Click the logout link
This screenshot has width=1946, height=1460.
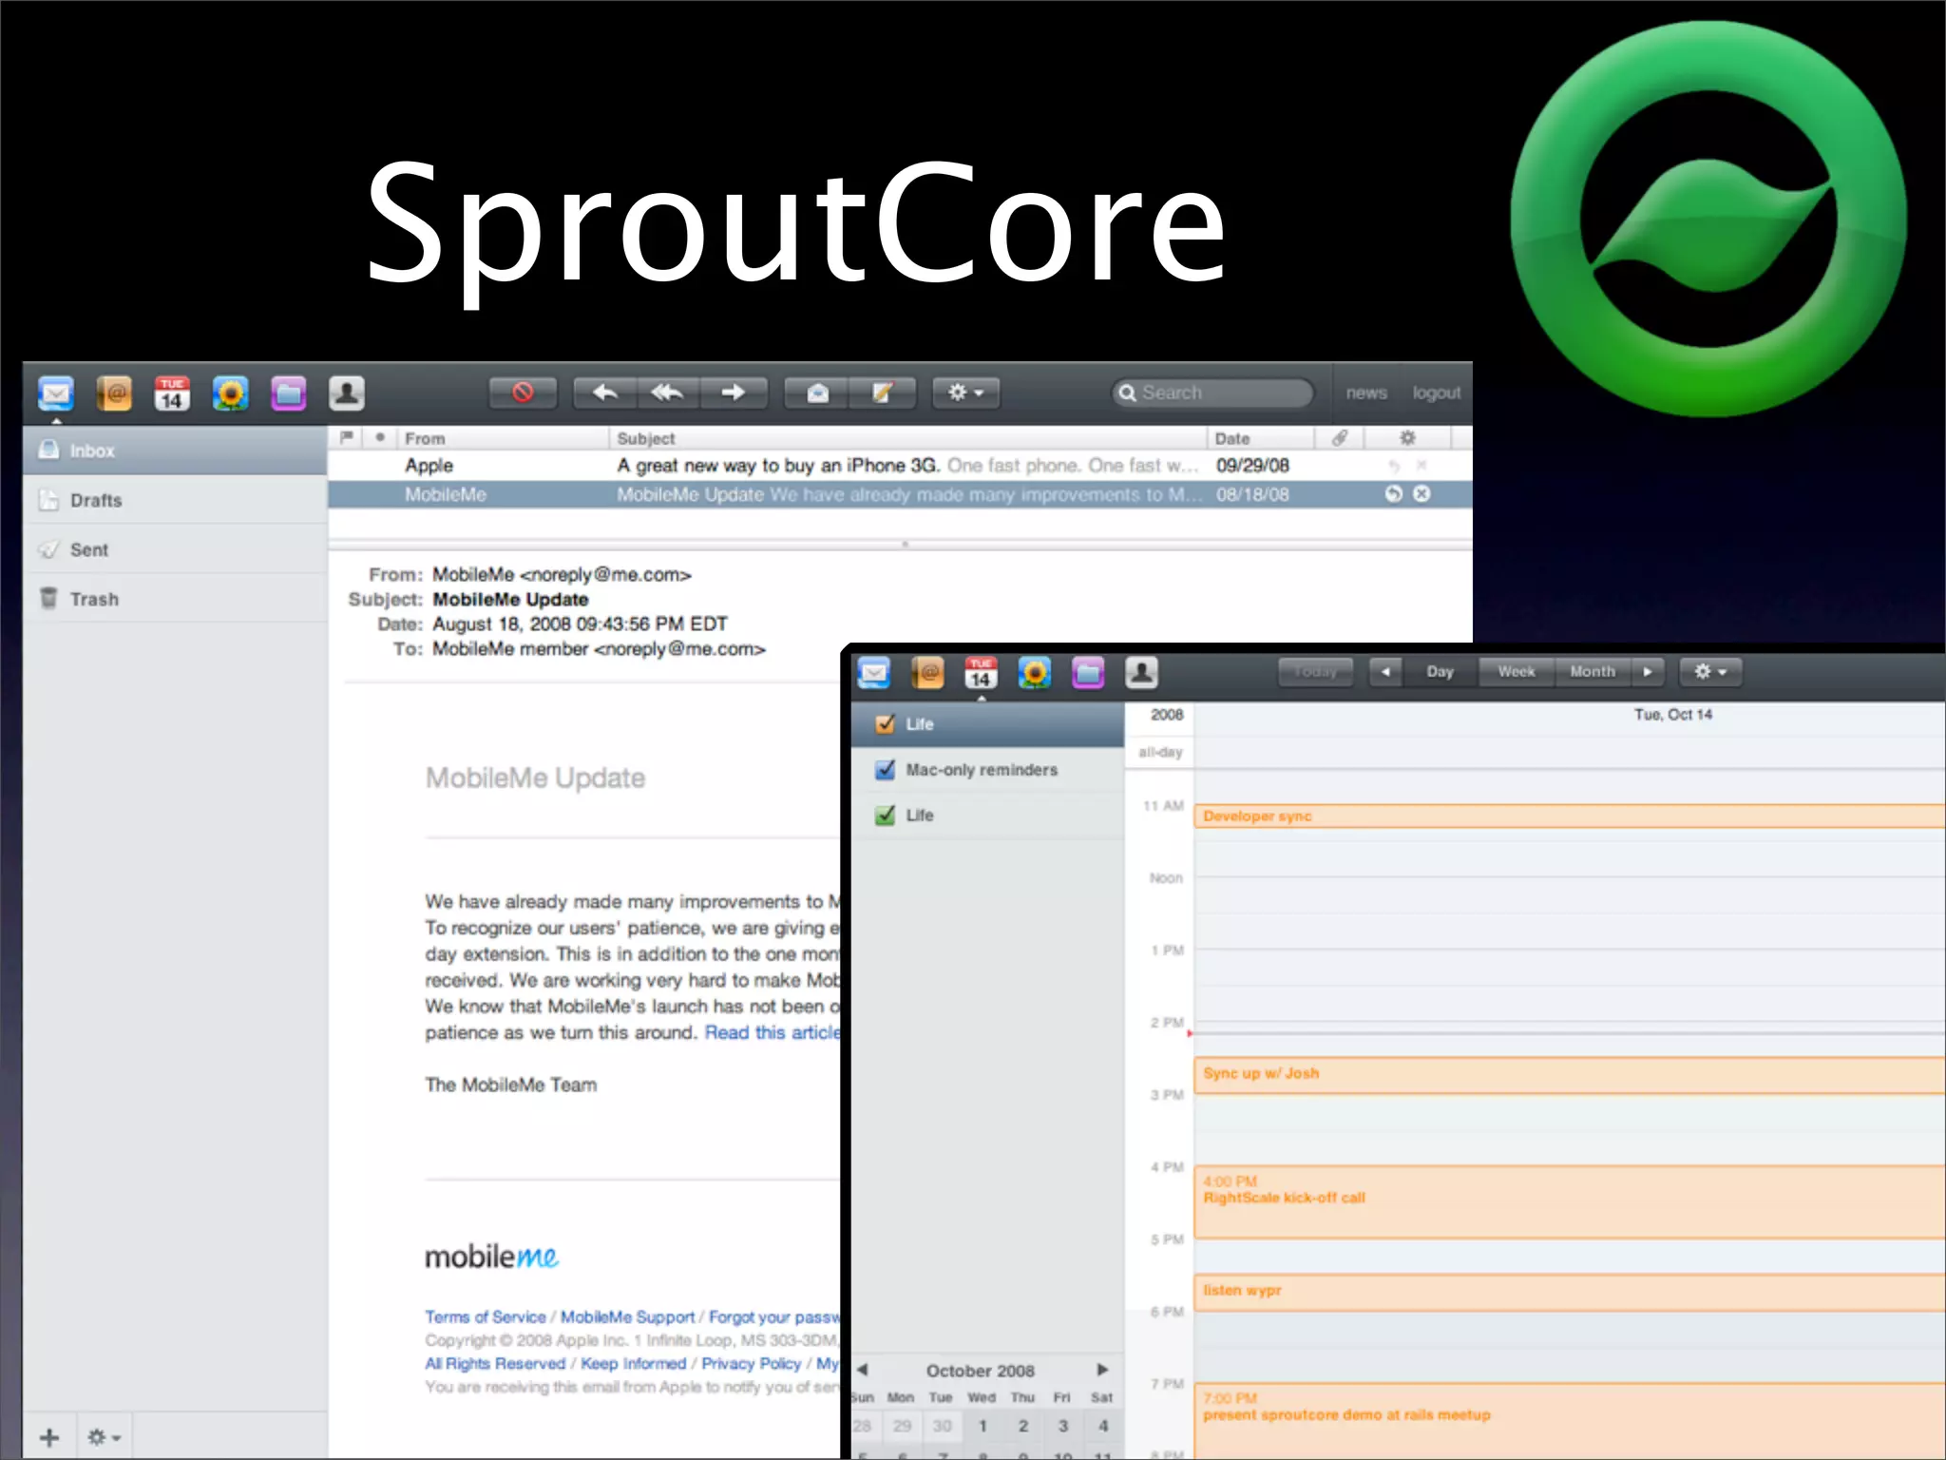coord(1436,393)
